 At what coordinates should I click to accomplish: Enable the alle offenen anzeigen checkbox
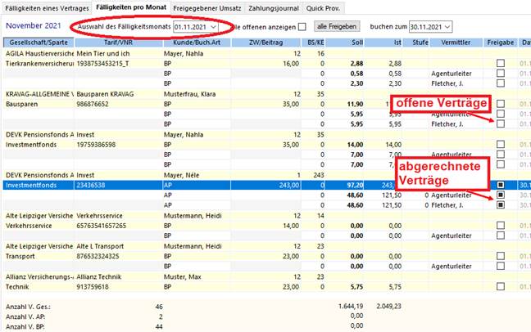(x=302, y=26)
